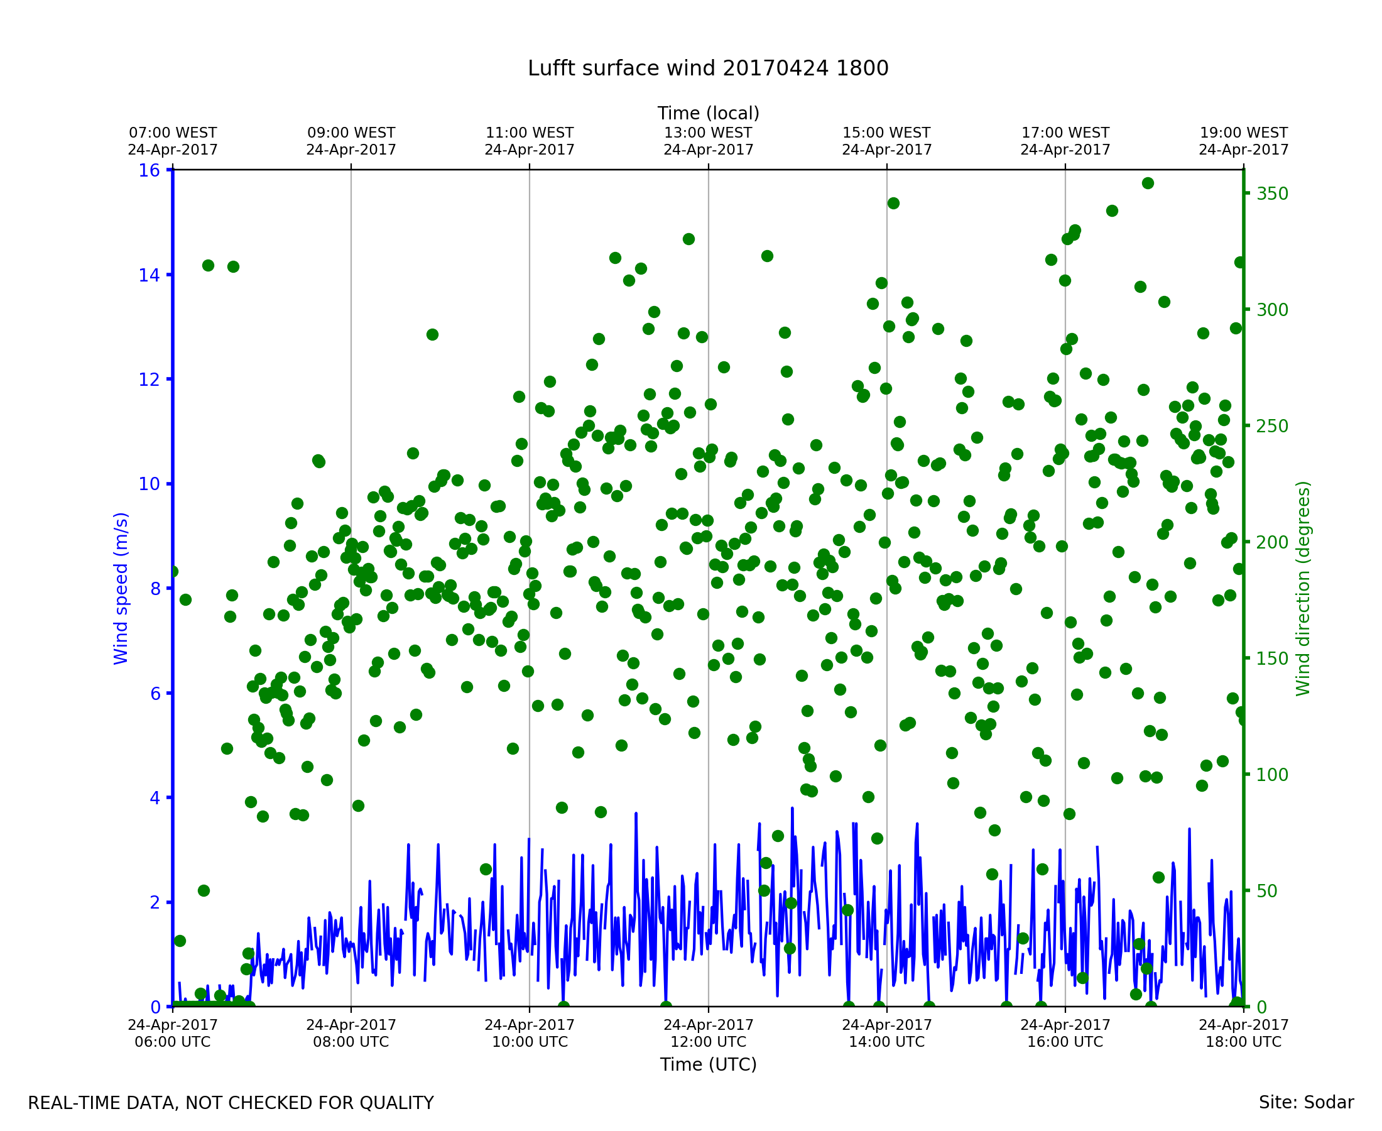Click the 'Wind speed (m/s)' axis label
Screen dimensions: 1382x1131
tap(121, 588)
